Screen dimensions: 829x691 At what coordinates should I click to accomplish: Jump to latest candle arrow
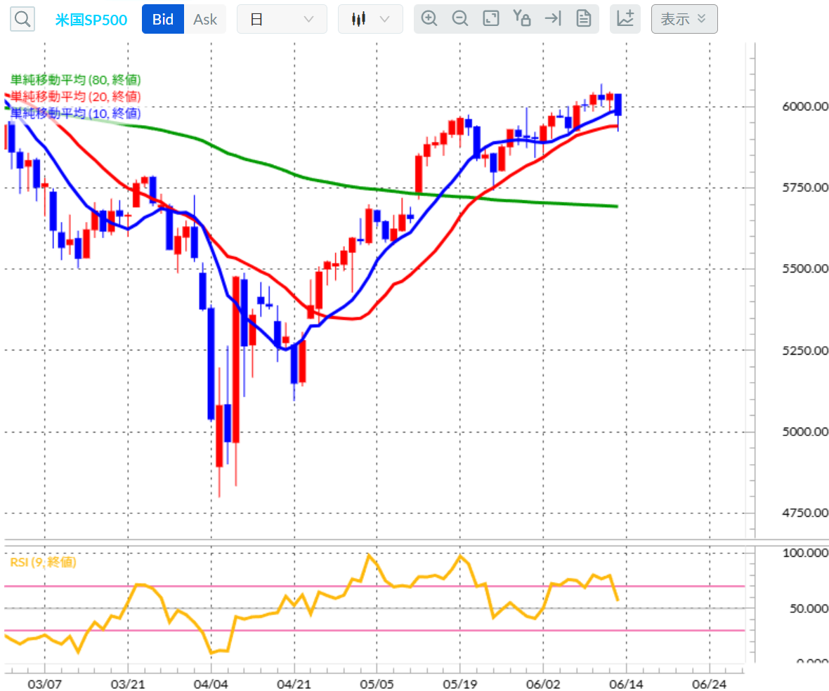553,18
